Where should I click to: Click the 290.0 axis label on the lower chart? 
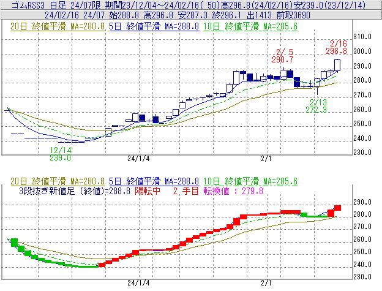pos(362,202)
